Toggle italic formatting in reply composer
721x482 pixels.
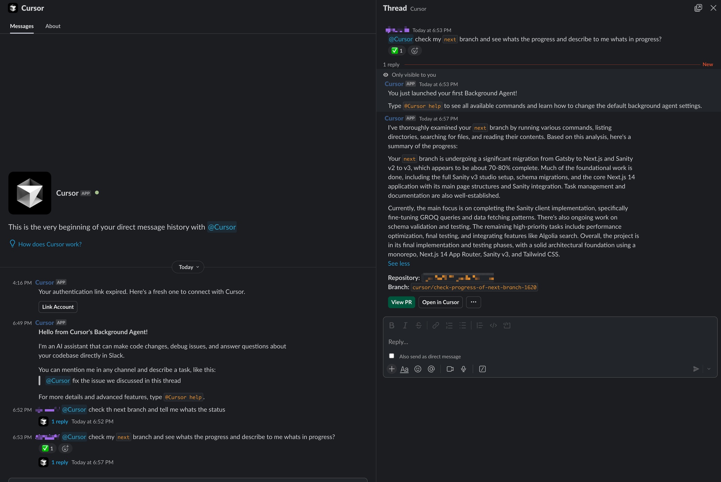click(x=405, y=325)
